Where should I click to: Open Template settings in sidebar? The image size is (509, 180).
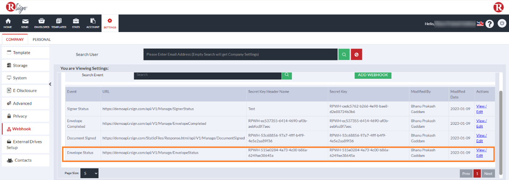tap(26, 53)
